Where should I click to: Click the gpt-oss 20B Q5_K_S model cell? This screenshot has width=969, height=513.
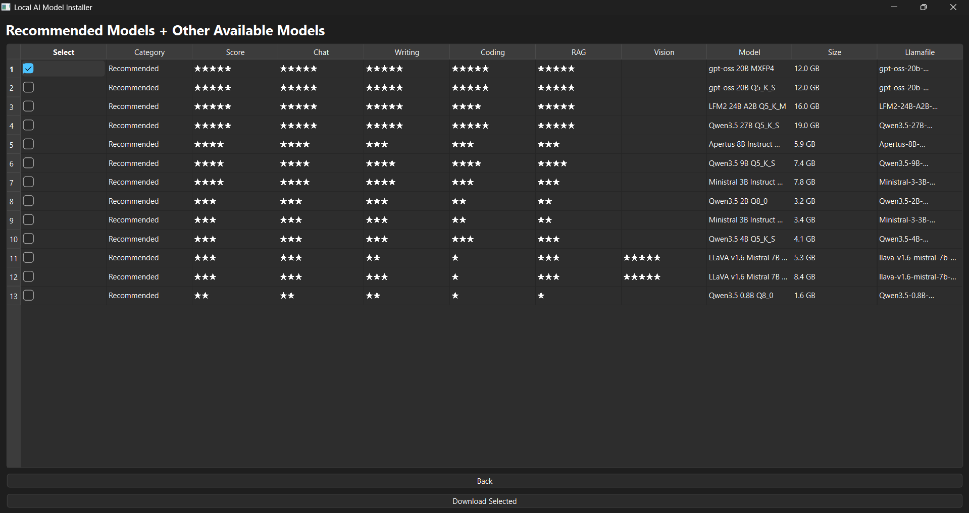749,88
